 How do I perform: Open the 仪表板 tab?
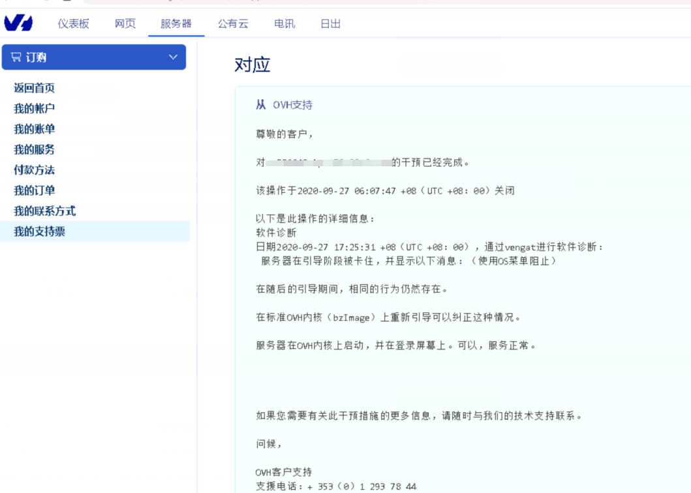click(x=73, y=23)
